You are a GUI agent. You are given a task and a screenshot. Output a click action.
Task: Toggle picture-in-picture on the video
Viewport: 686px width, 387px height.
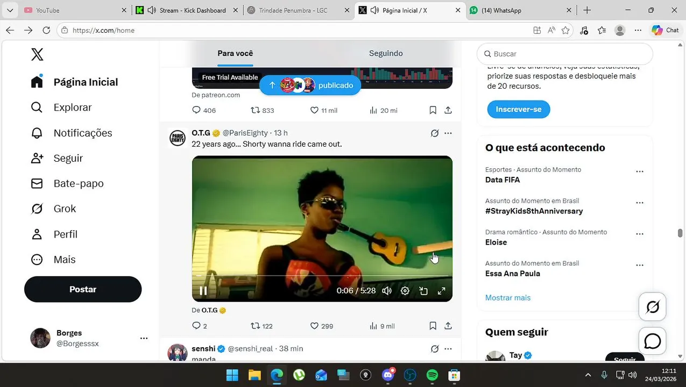point(423,291)
